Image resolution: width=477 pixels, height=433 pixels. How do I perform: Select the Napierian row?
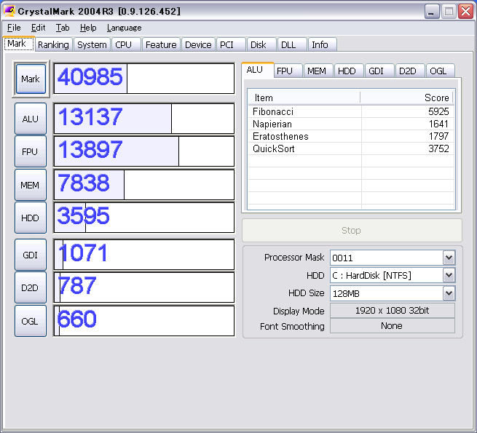351,124
